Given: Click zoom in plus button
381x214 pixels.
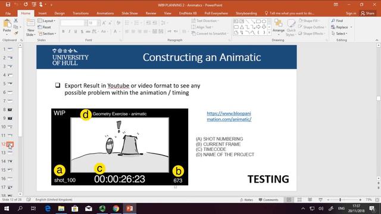Looking at the screenshot, I should [x=360, y=200].
